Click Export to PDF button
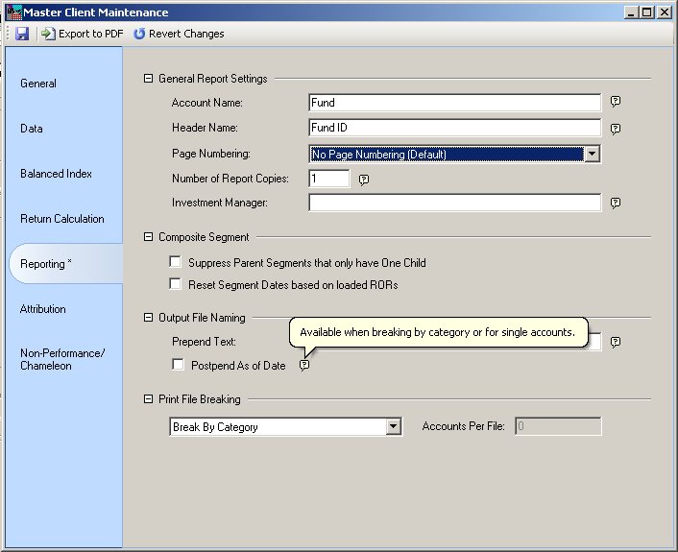678x552 pixels. (83, 34)
